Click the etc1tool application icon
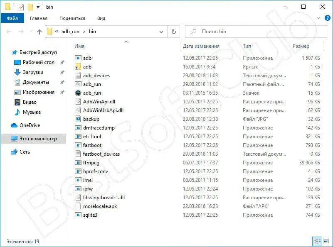333x247 pixels. [78, 136]
